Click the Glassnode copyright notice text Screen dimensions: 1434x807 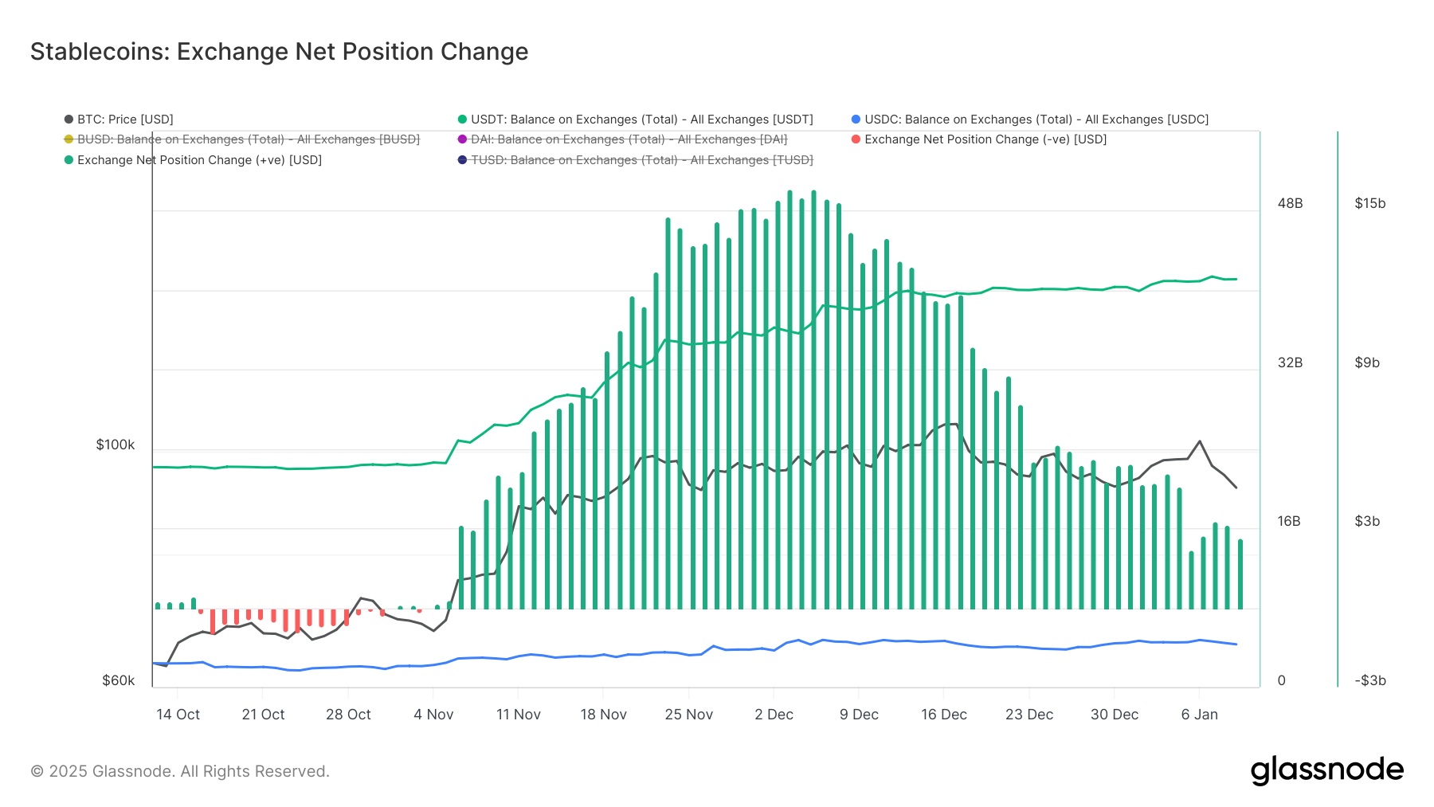[180, 771]
